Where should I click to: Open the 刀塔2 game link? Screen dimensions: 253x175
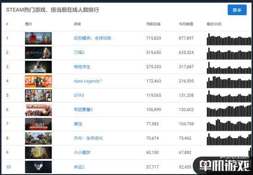(79, 52)
